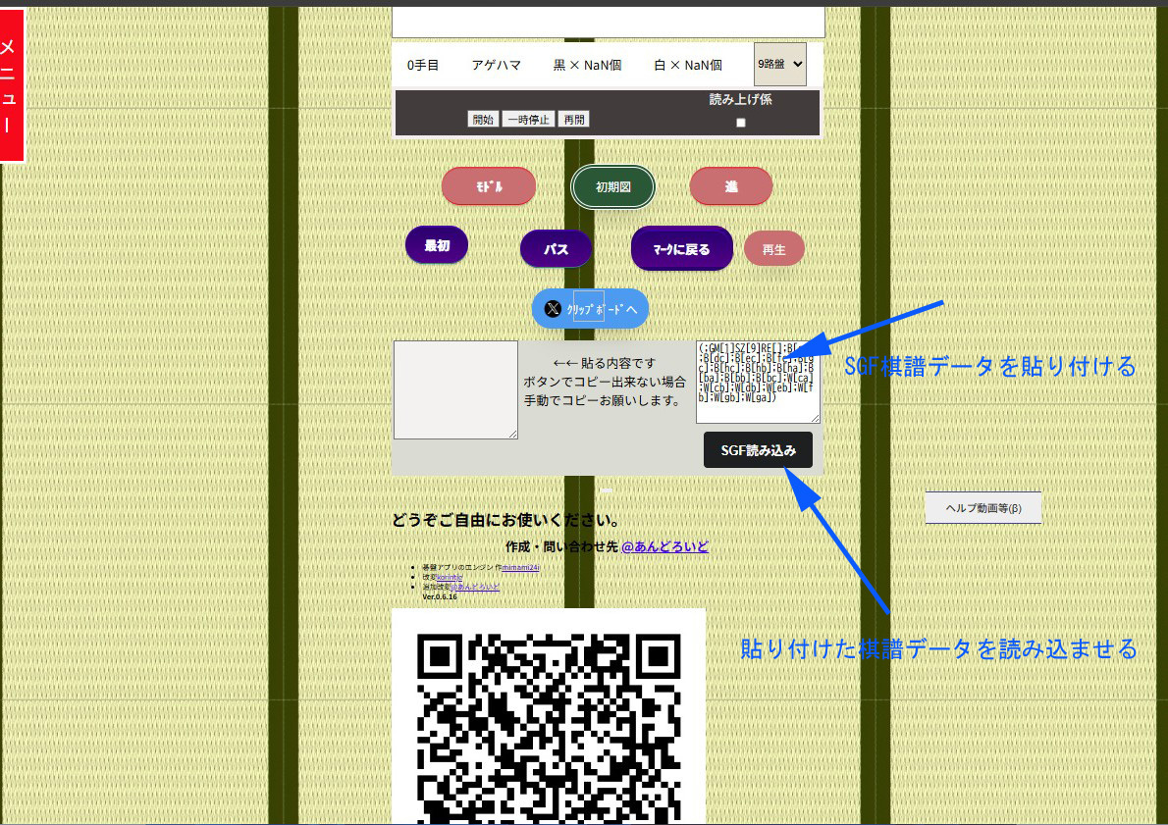Click the アゲハマ label
Viewport: 1168px width, 825px height.
pyautogui.click(x=496, y=65)
